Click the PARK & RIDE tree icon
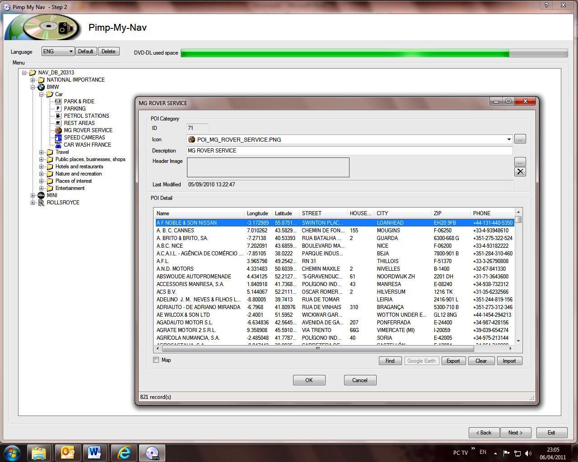The width and height of the screenshot is (578, 462). tap(58, 102)
